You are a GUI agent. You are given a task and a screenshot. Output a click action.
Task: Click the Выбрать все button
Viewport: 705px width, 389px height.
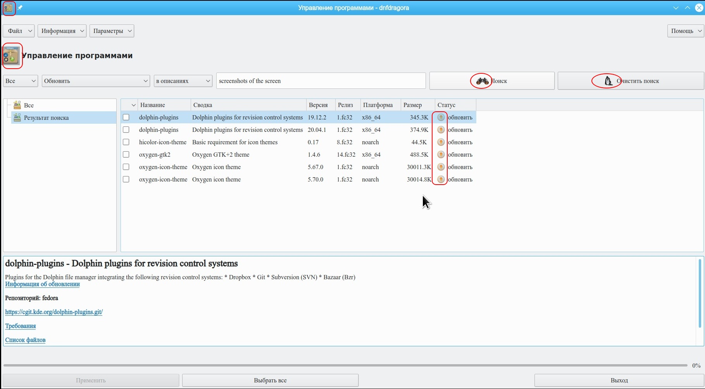pyautogui.click(x=270, y=380)
